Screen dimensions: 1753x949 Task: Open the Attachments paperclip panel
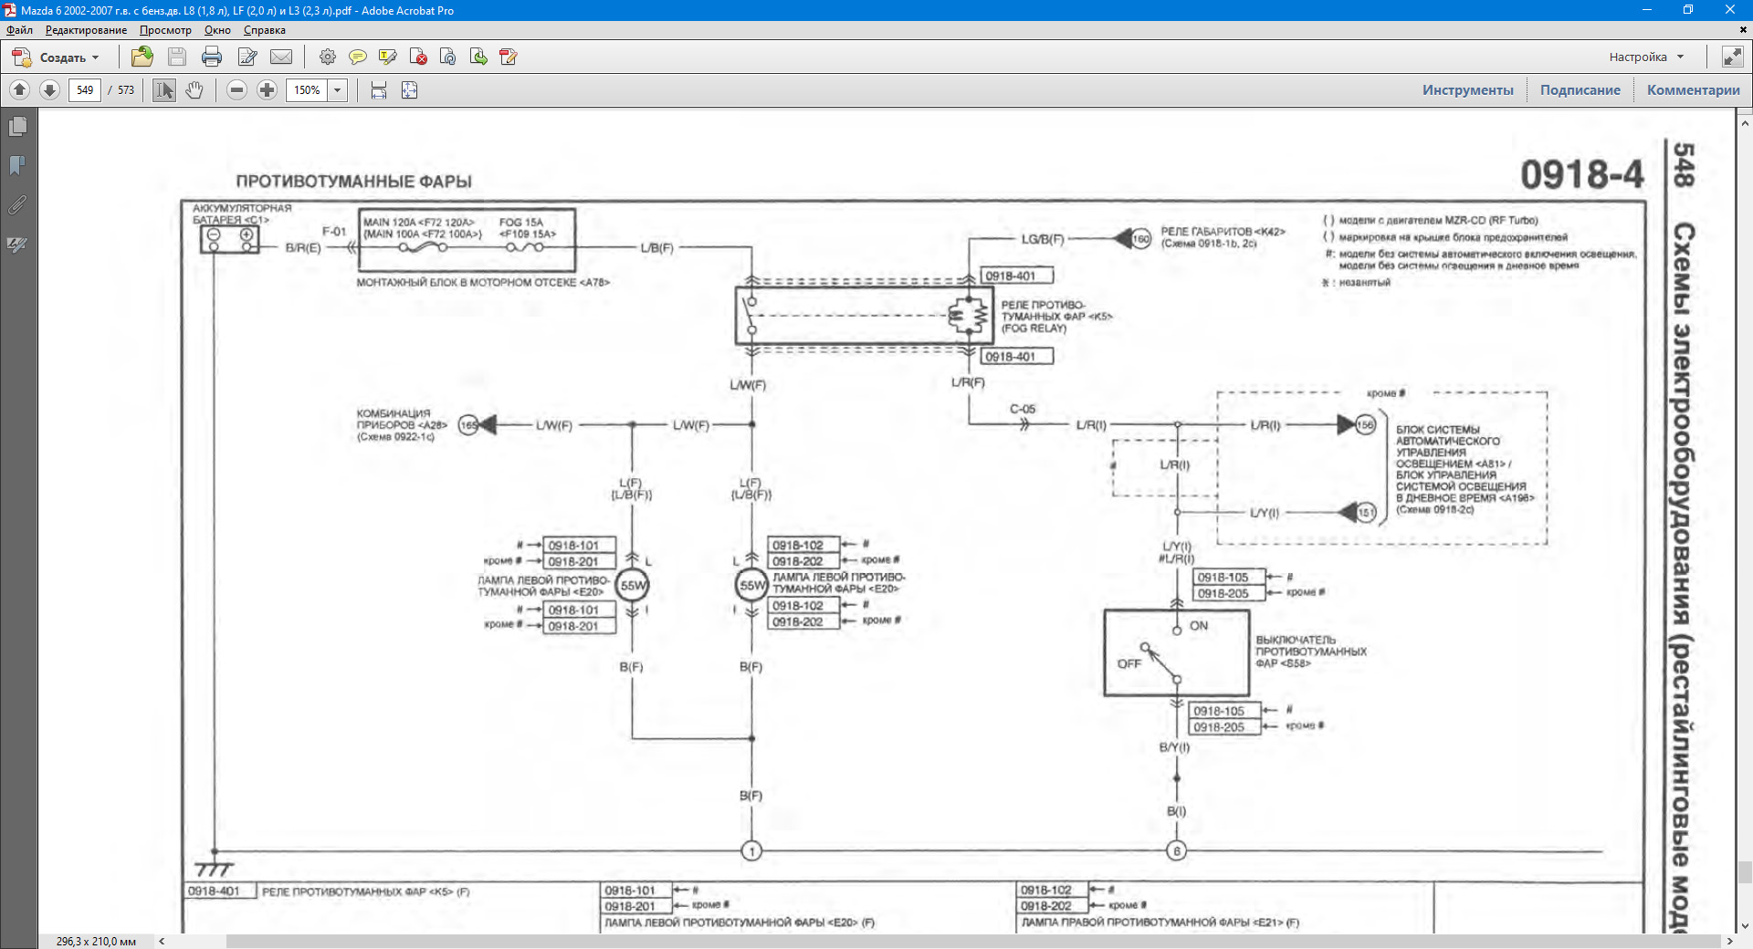(17, 204)
